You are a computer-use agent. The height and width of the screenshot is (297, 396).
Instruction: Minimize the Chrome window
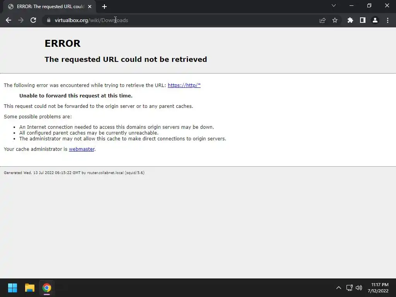click(x=351, y=5)
